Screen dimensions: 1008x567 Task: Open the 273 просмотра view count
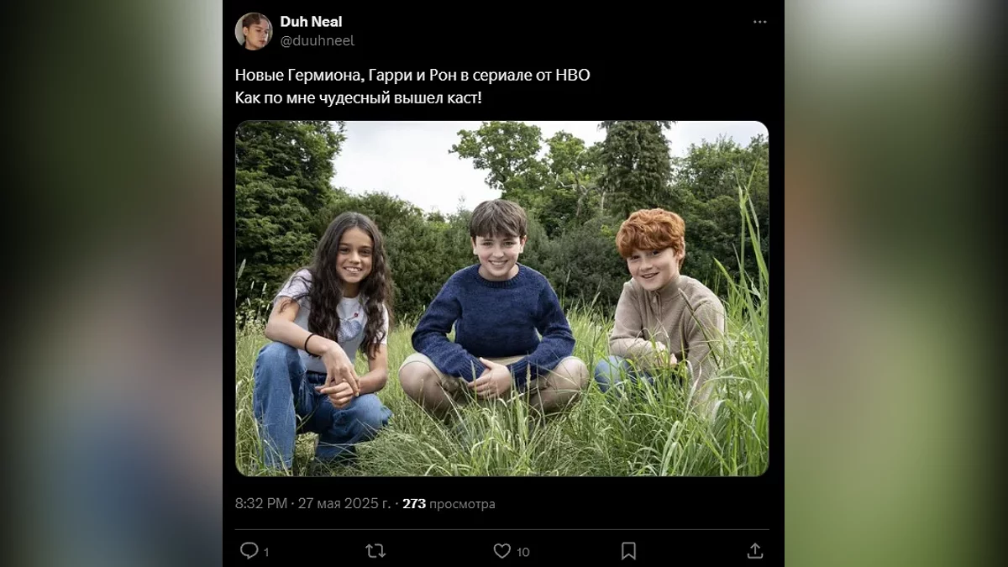coord(449,504)
